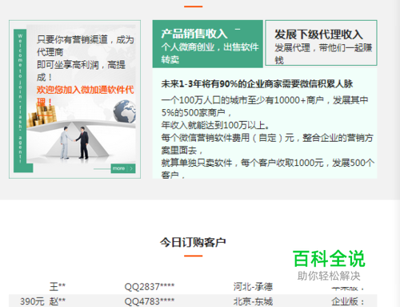The height and width of the screenshot is (307, 400).
Task: Select subtitle 个人微商创业，出售软件转卖
Action: (210, 53)
